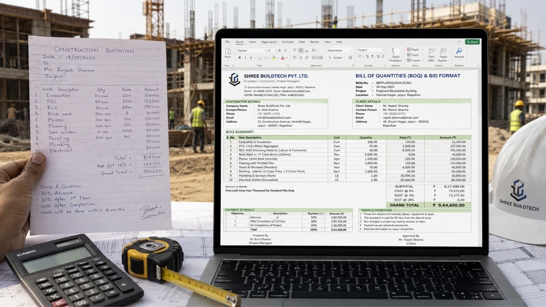Click the Accounting currency format icon

pos(360,56)
